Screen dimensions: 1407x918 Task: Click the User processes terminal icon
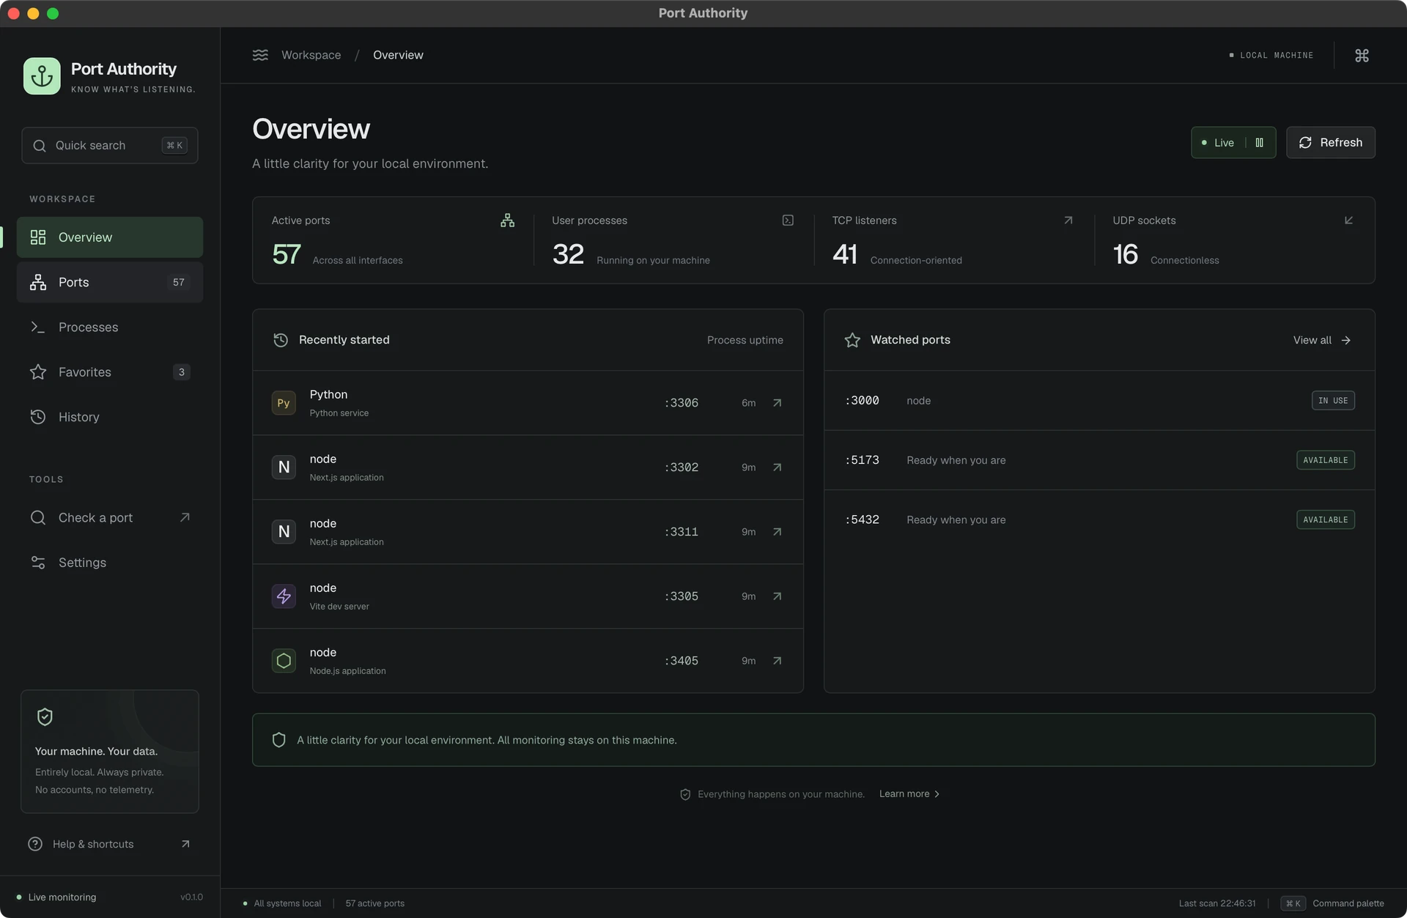pos(788,221)
